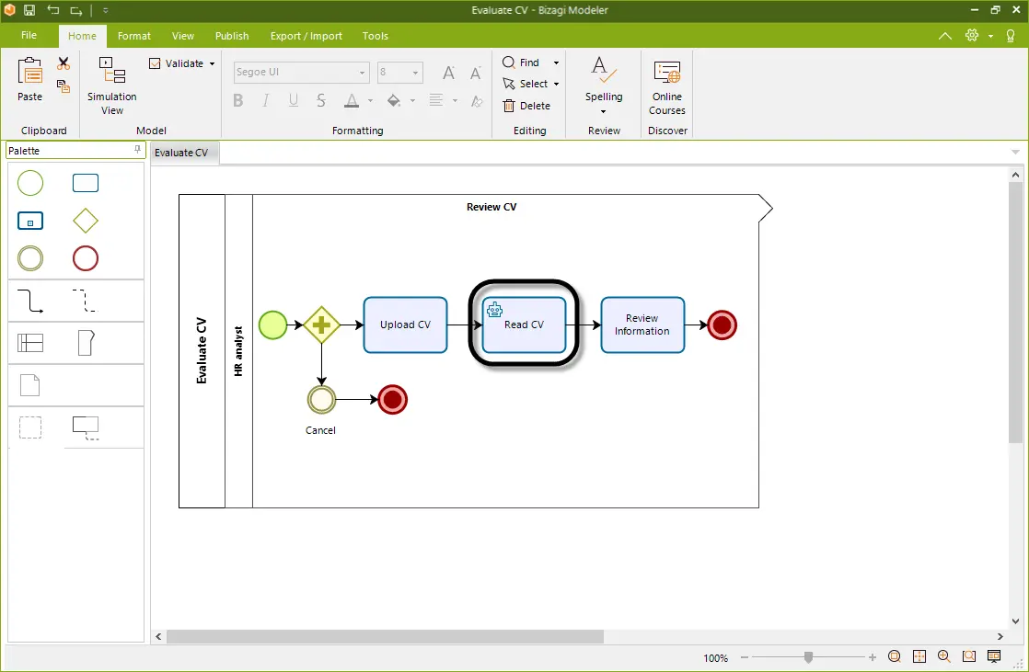This screenshot has height=672, width=1029.
Task: Undo the last action
Action: point(53,10)
